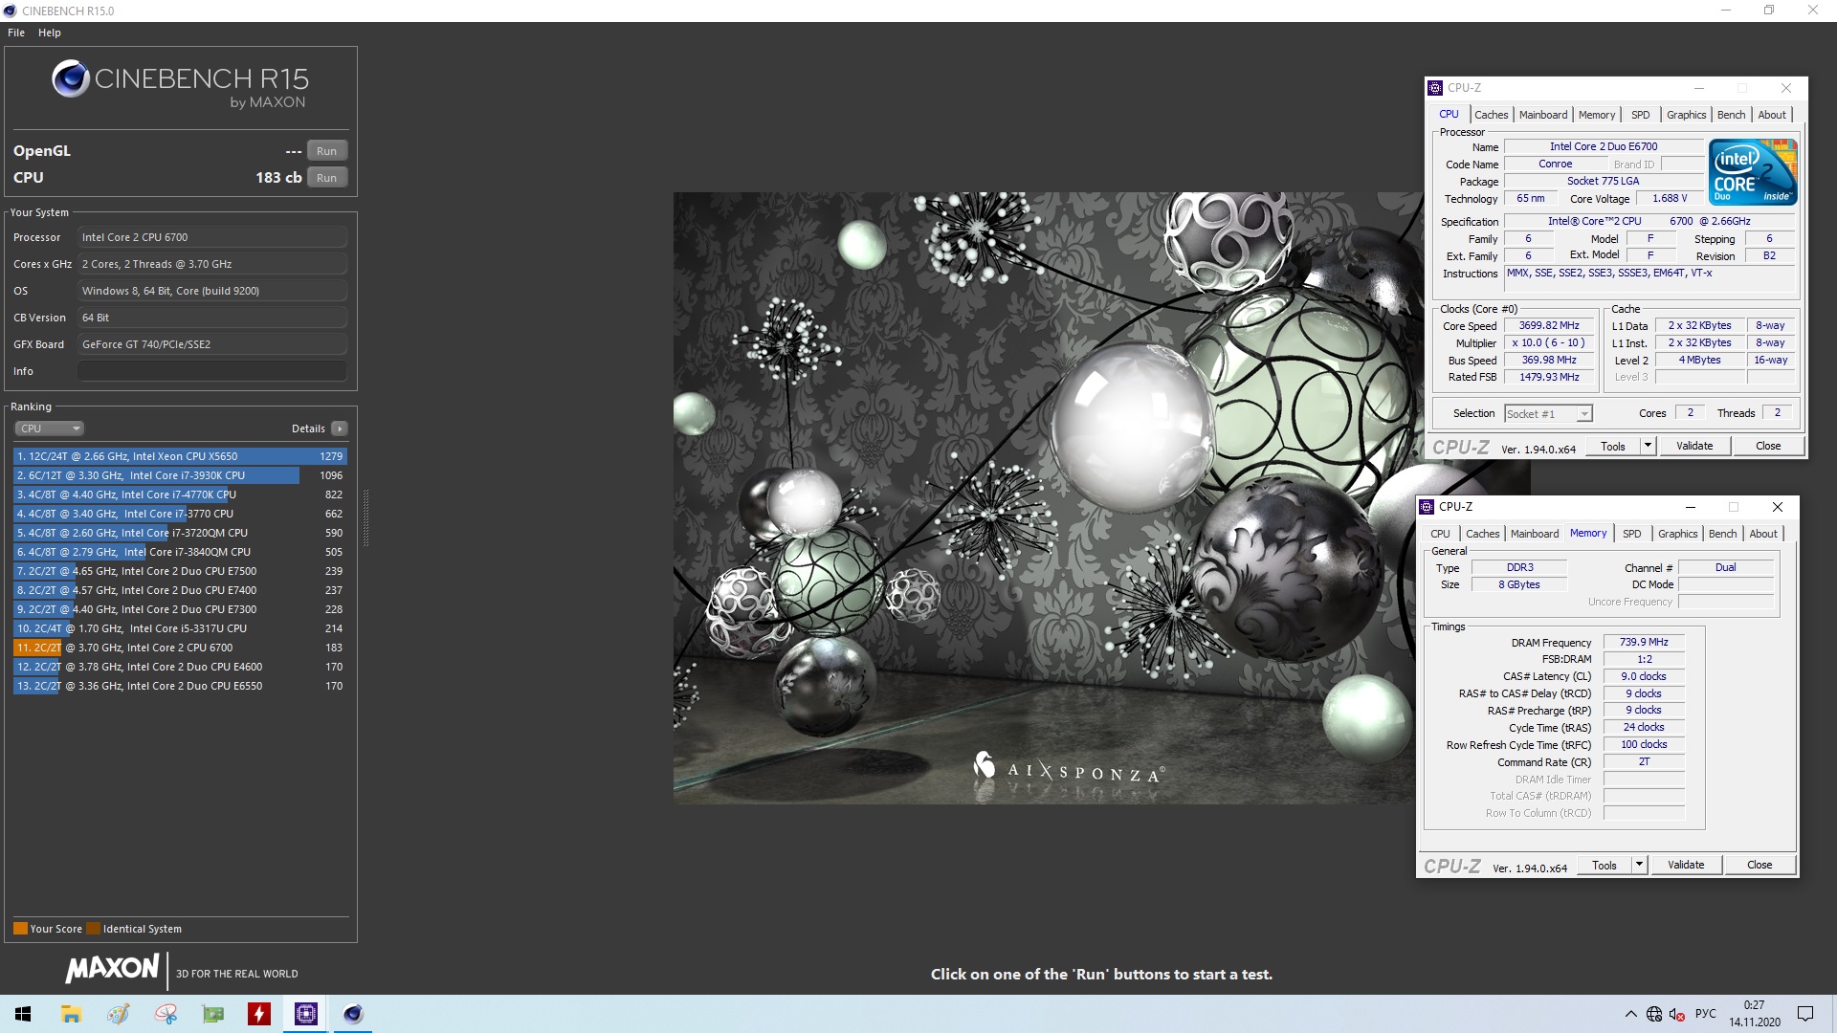Image resolution: width=1837 pixels, height=1033 pixels.
Task: Open About tab in top CPU-Z
Action: tap(1772, 115)
